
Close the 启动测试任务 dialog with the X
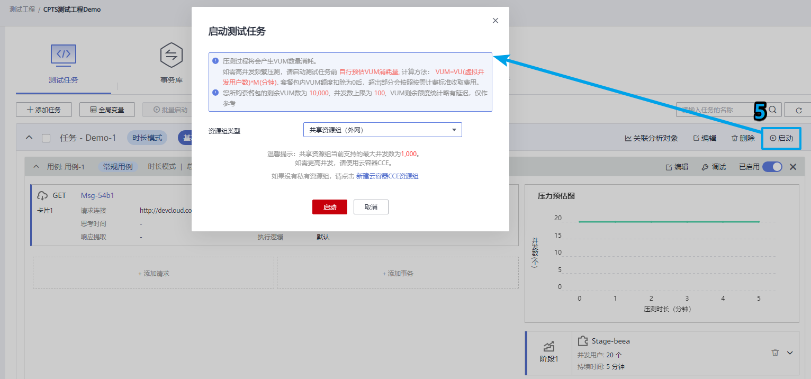click(x=495, y=21)
